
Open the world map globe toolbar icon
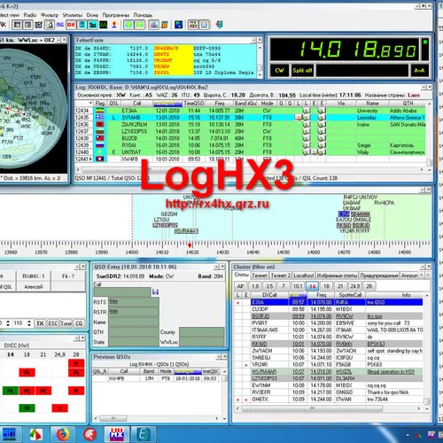tap(179, 25)
